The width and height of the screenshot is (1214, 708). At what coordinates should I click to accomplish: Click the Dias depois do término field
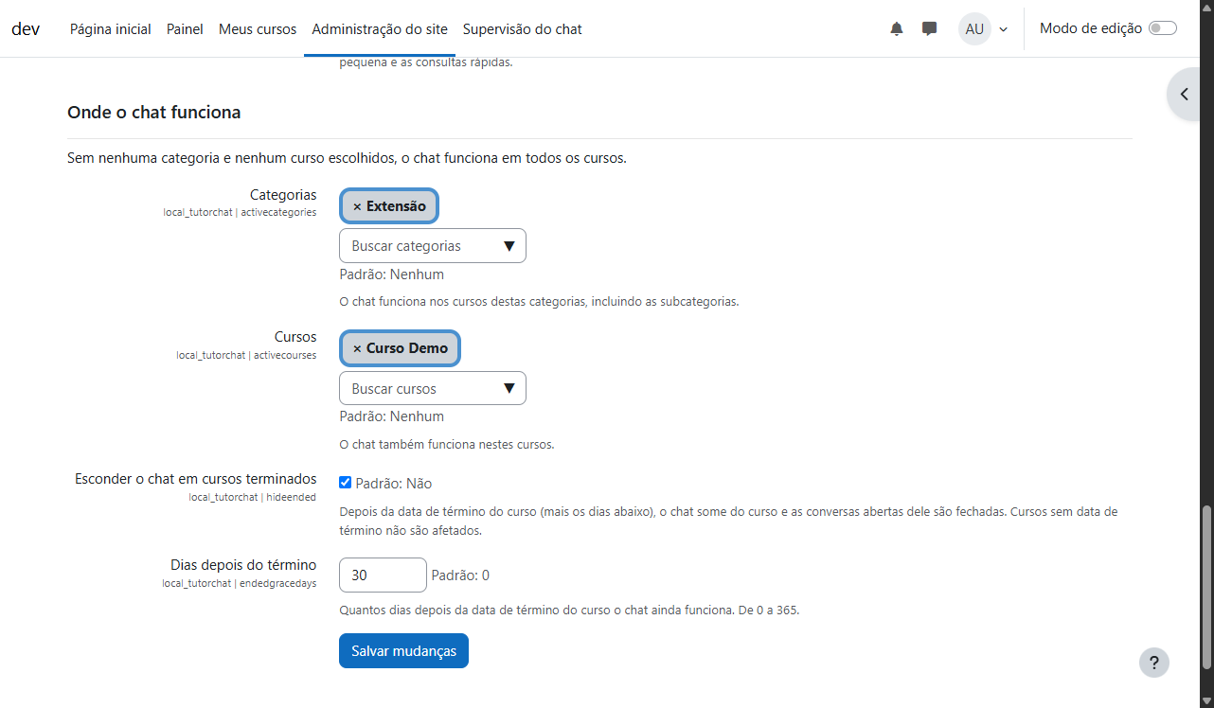pyautogui.click(x=383, y=575)
